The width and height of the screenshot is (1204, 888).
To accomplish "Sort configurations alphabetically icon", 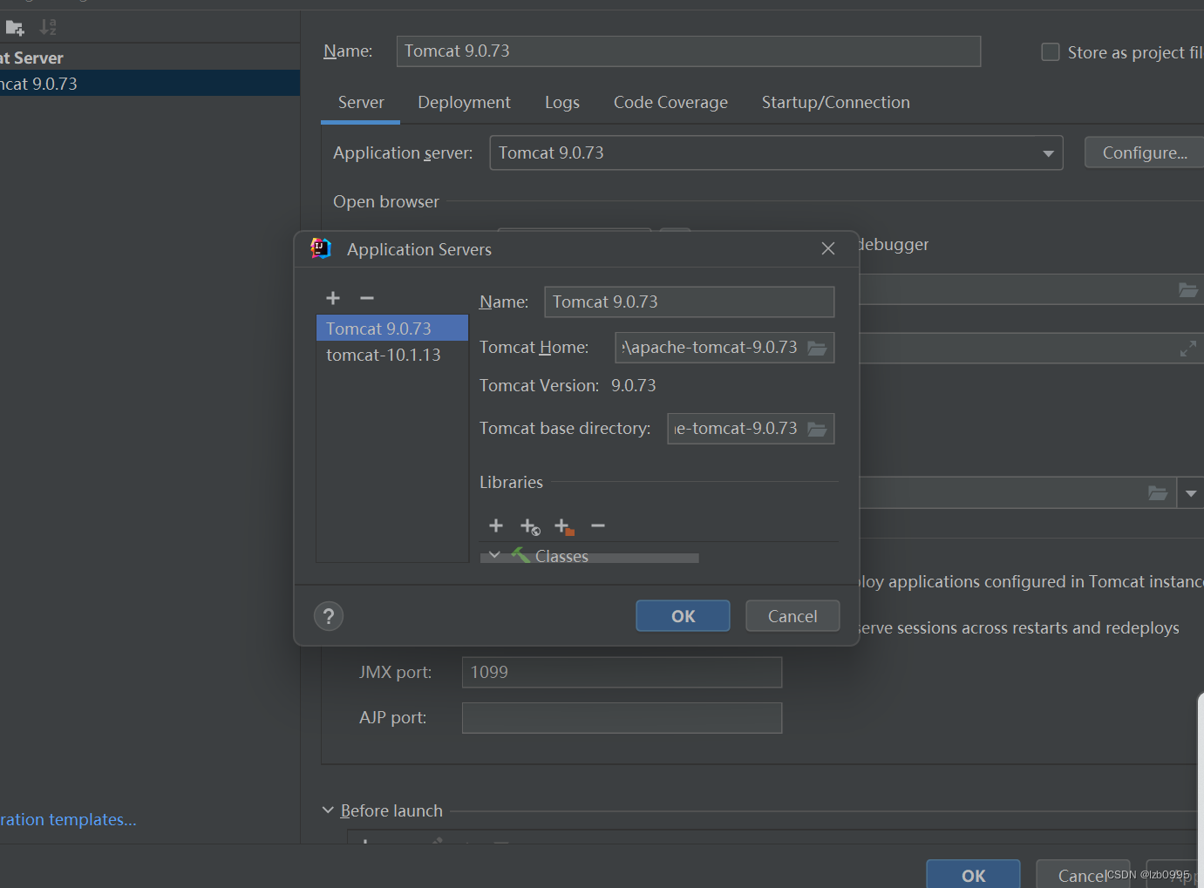I will tap(48, 28).
